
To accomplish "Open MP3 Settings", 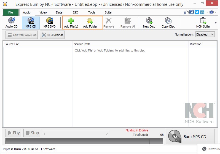I will tap(52, 35).
